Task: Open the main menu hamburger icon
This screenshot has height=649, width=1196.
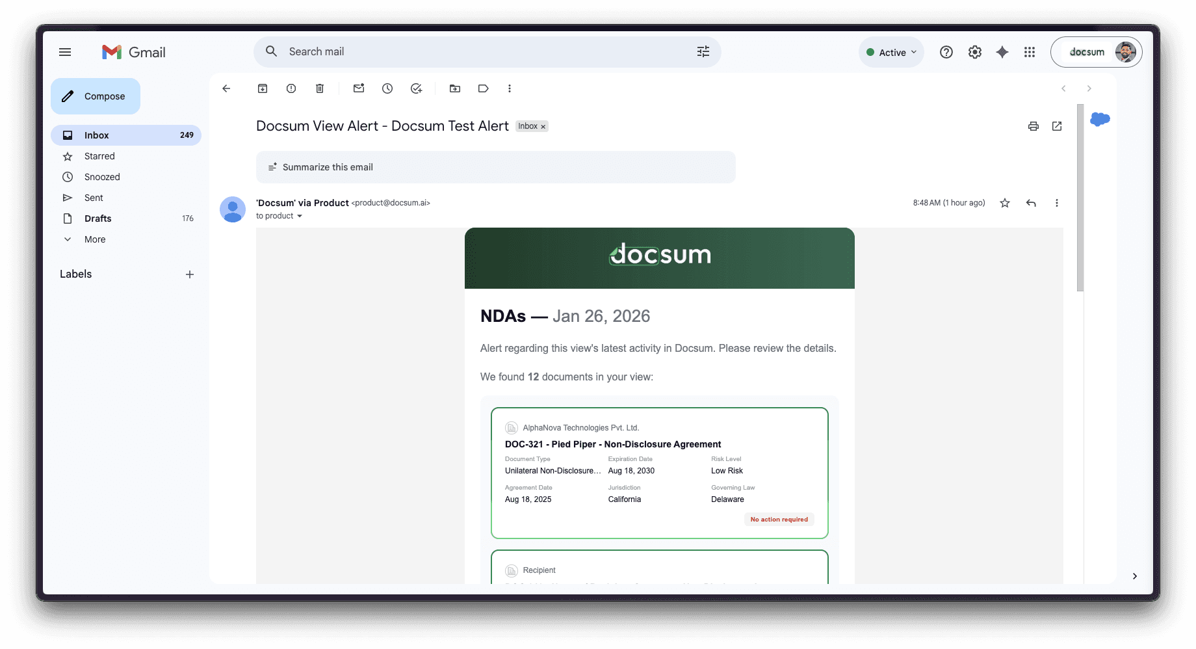Action: pyautogui.click(x=65, y=52)
